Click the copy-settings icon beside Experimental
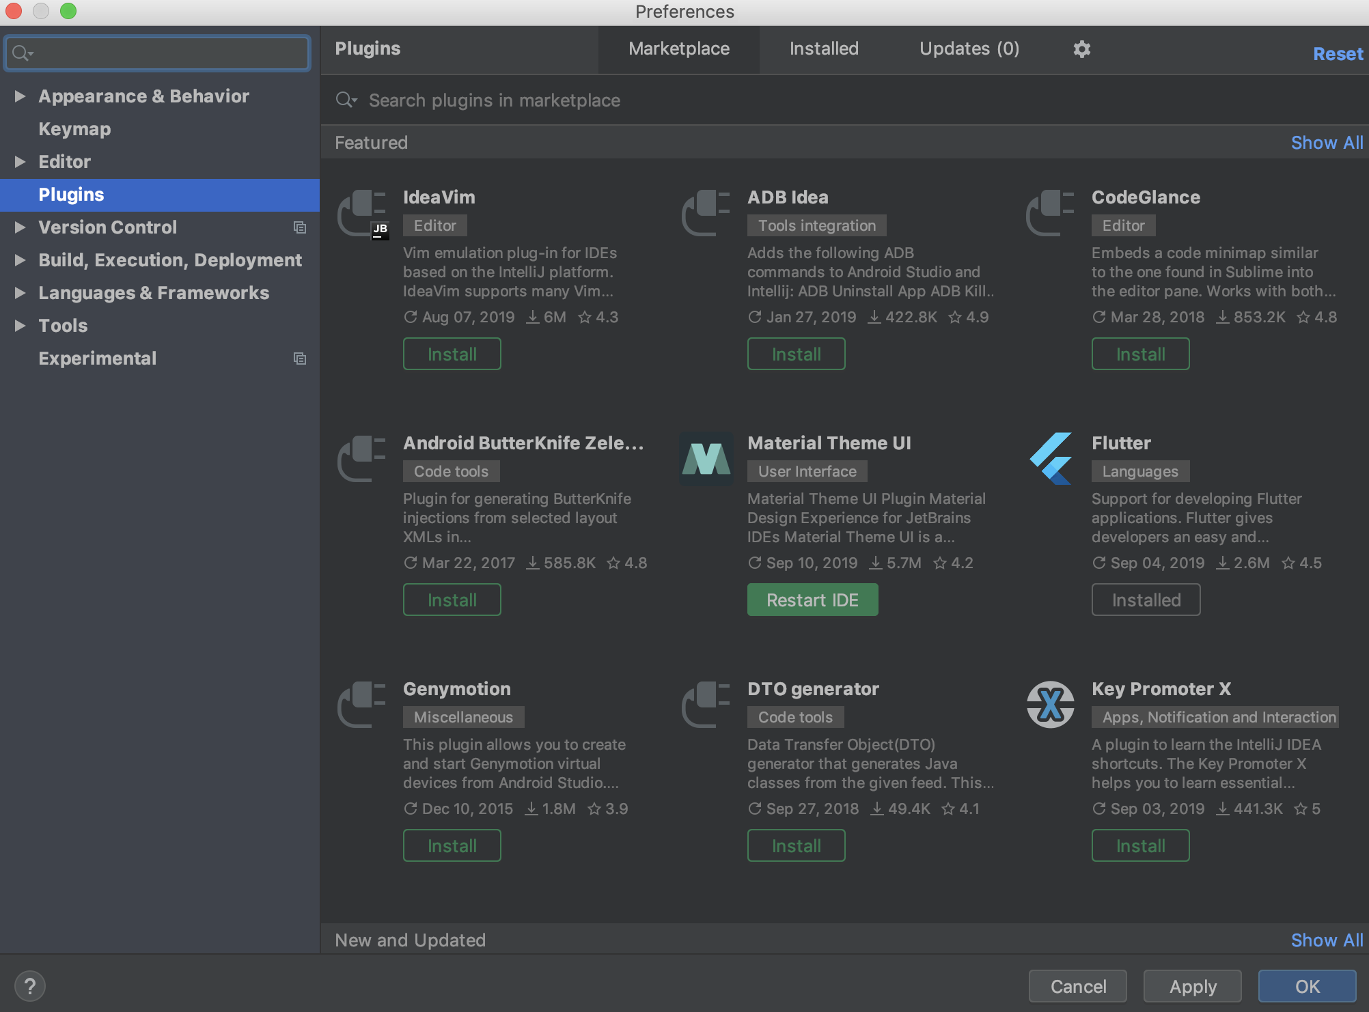 pyautogui.click(x=300, y=359)
